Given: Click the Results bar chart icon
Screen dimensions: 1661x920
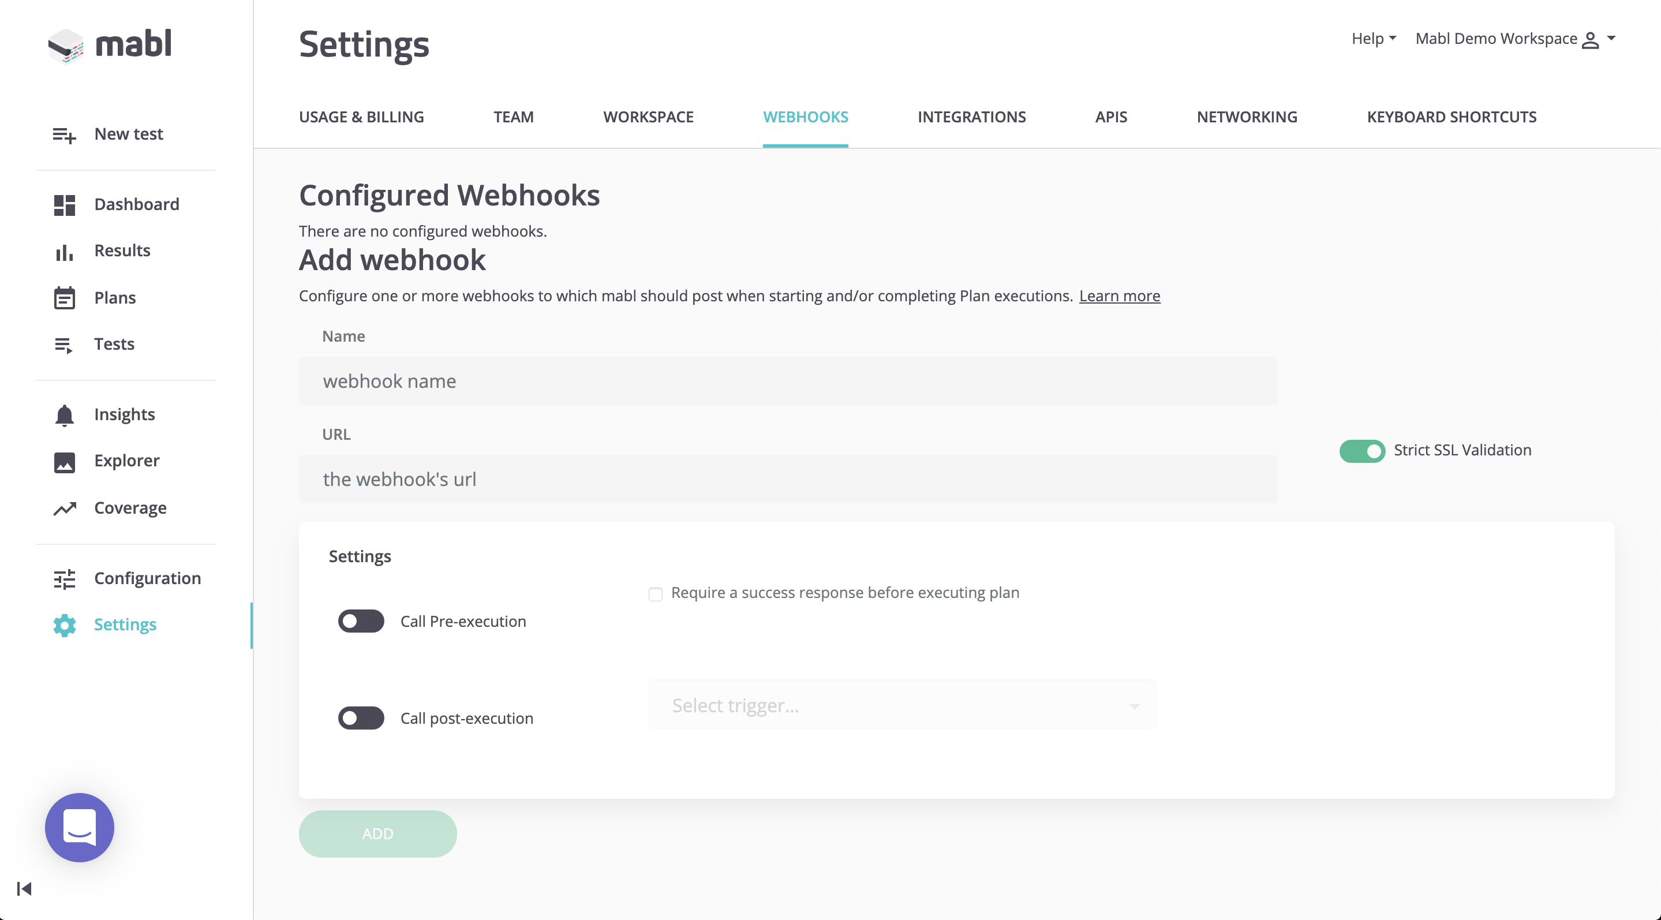Looking at the screenshot, I should pyautogui.click(x=64, y=252).
